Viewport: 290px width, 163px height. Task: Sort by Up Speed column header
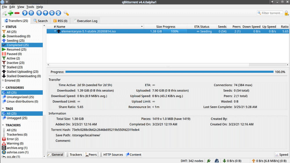[x=269, y=27]
